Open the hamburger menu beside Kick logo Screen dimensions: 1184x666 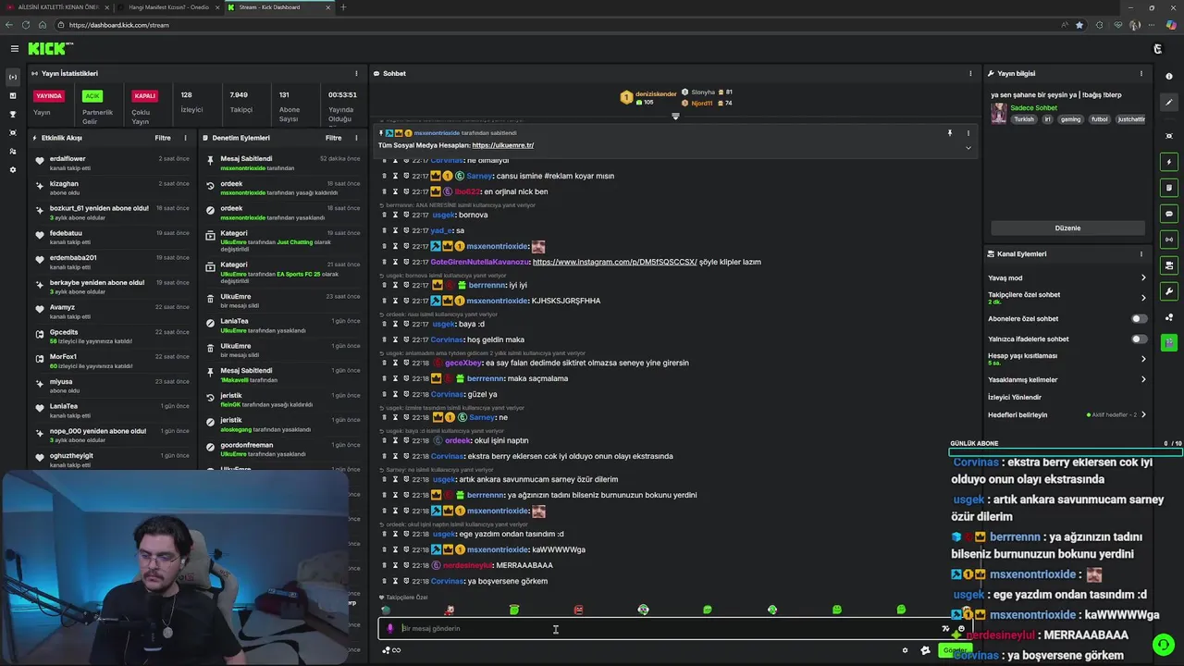coord(14,48)
